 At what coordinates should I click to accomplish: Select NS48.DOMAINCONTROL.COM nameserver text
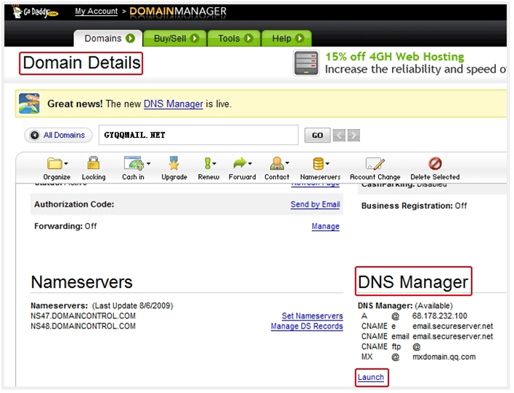(83, 326)
